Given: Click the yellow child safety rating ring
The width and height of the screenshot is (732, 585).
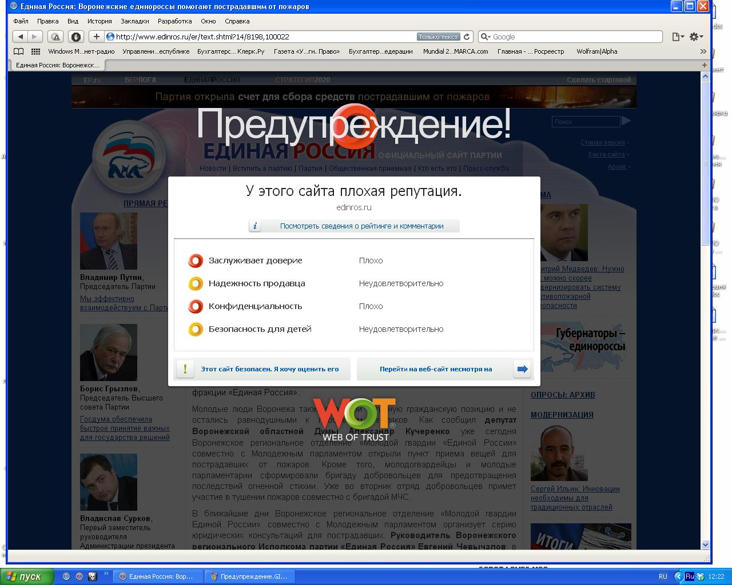Looking at the screenshot, I should (x=196, y=329).
